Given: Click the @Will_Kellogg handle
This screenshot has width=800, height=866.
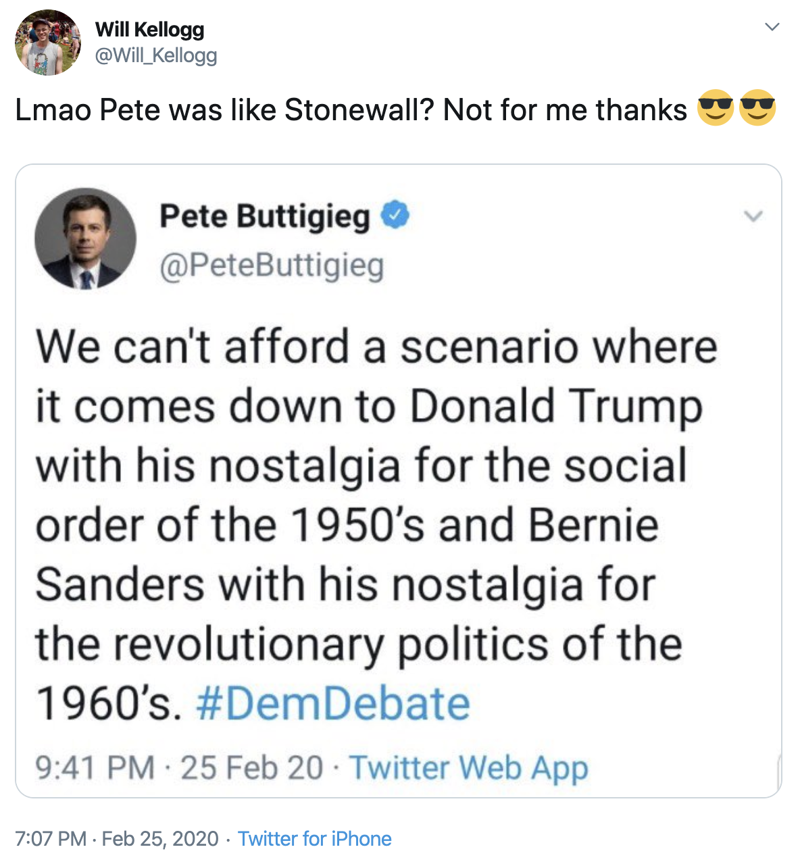Looking at the screenshot, I should (156, 55).
